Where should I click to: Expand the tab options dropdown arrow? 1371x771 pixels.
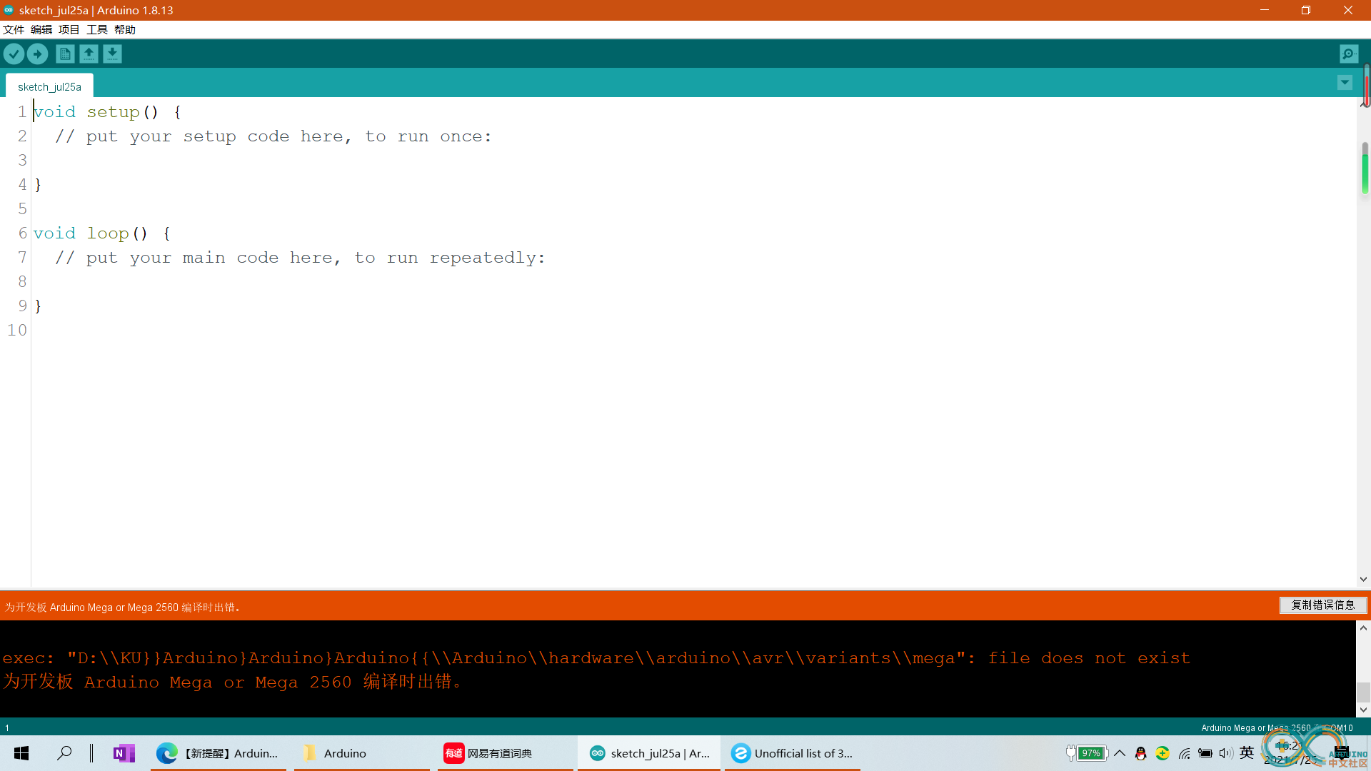click(1345, 83)
